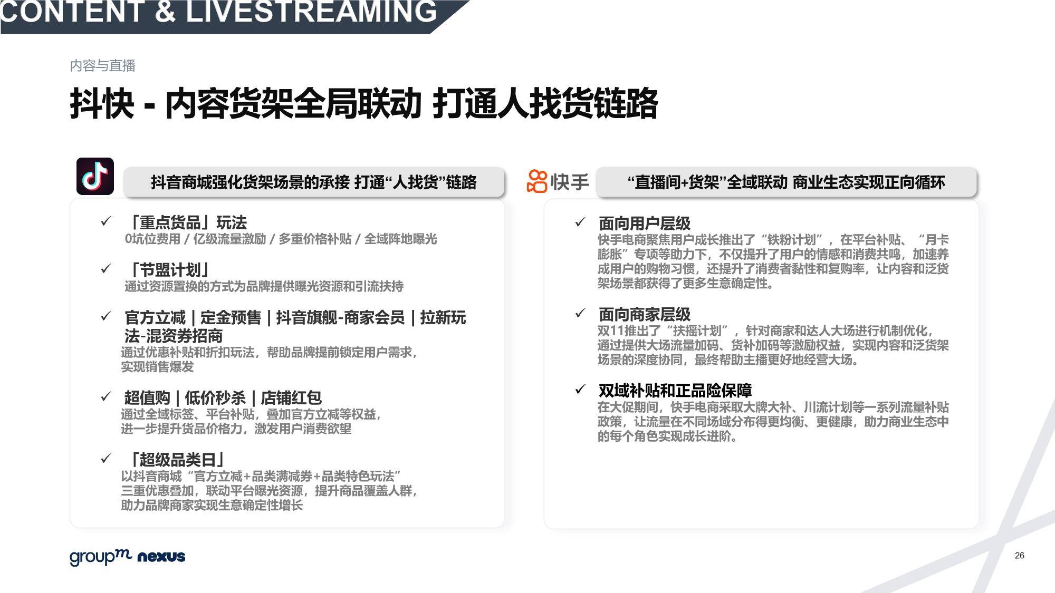
Task: Select the 快手 brand name text
Action: pyautogui.click(x=570, y=182)
